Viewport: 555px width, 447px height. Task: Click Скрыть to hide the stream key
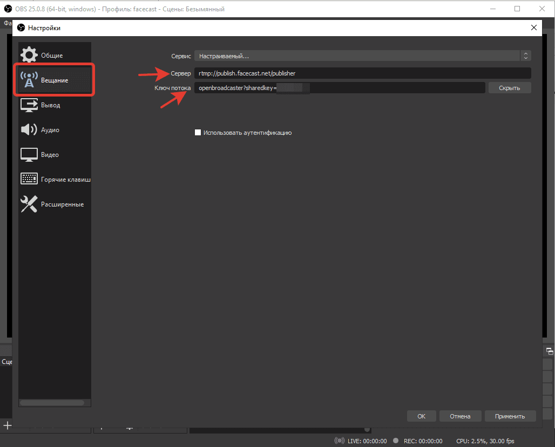(x=509, y=88)
